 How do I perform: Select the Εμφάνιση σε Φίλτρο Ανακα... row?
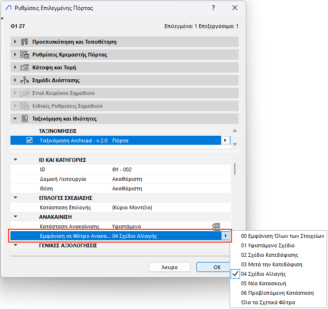pos(120,236)
